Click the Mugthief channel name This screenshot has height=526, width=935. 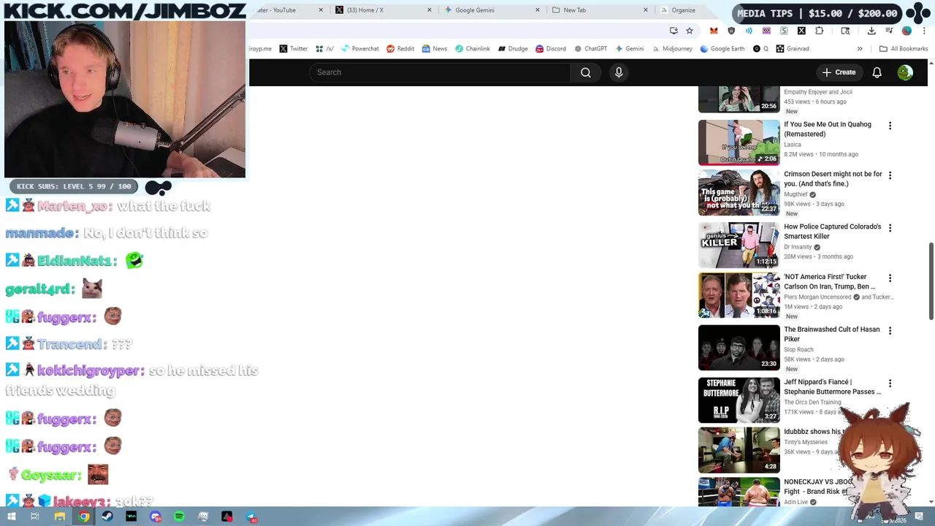[x=795, y=194]
